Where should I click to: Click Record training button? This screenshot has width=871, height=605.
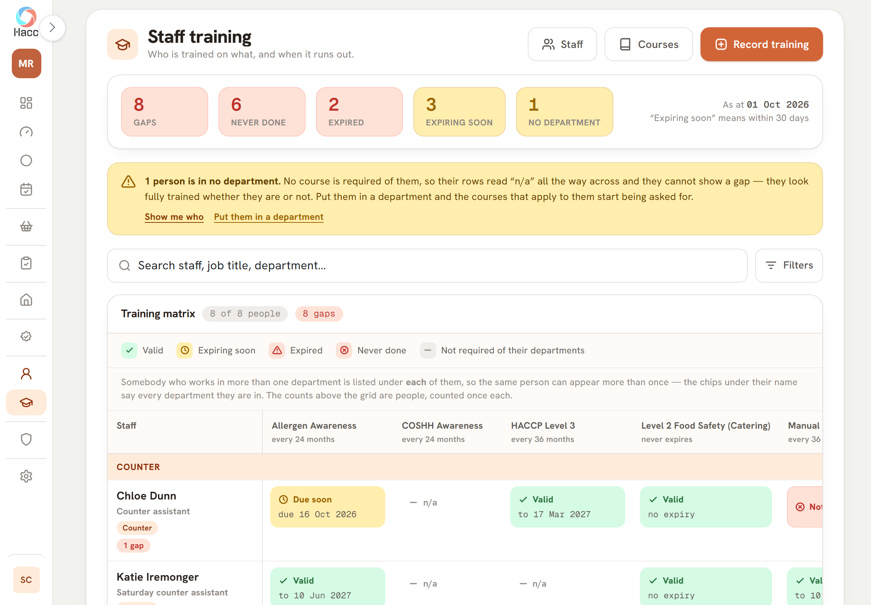(x=761, y=44)
